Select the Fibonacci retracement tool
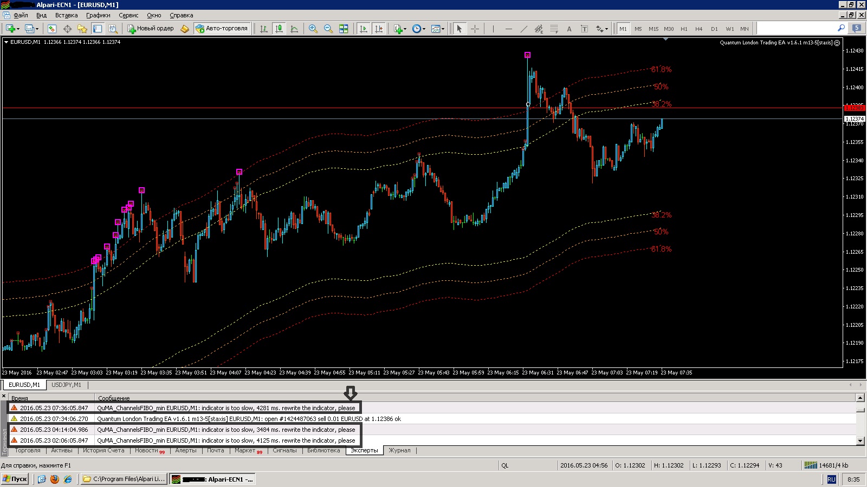 (x=554, y=29)
